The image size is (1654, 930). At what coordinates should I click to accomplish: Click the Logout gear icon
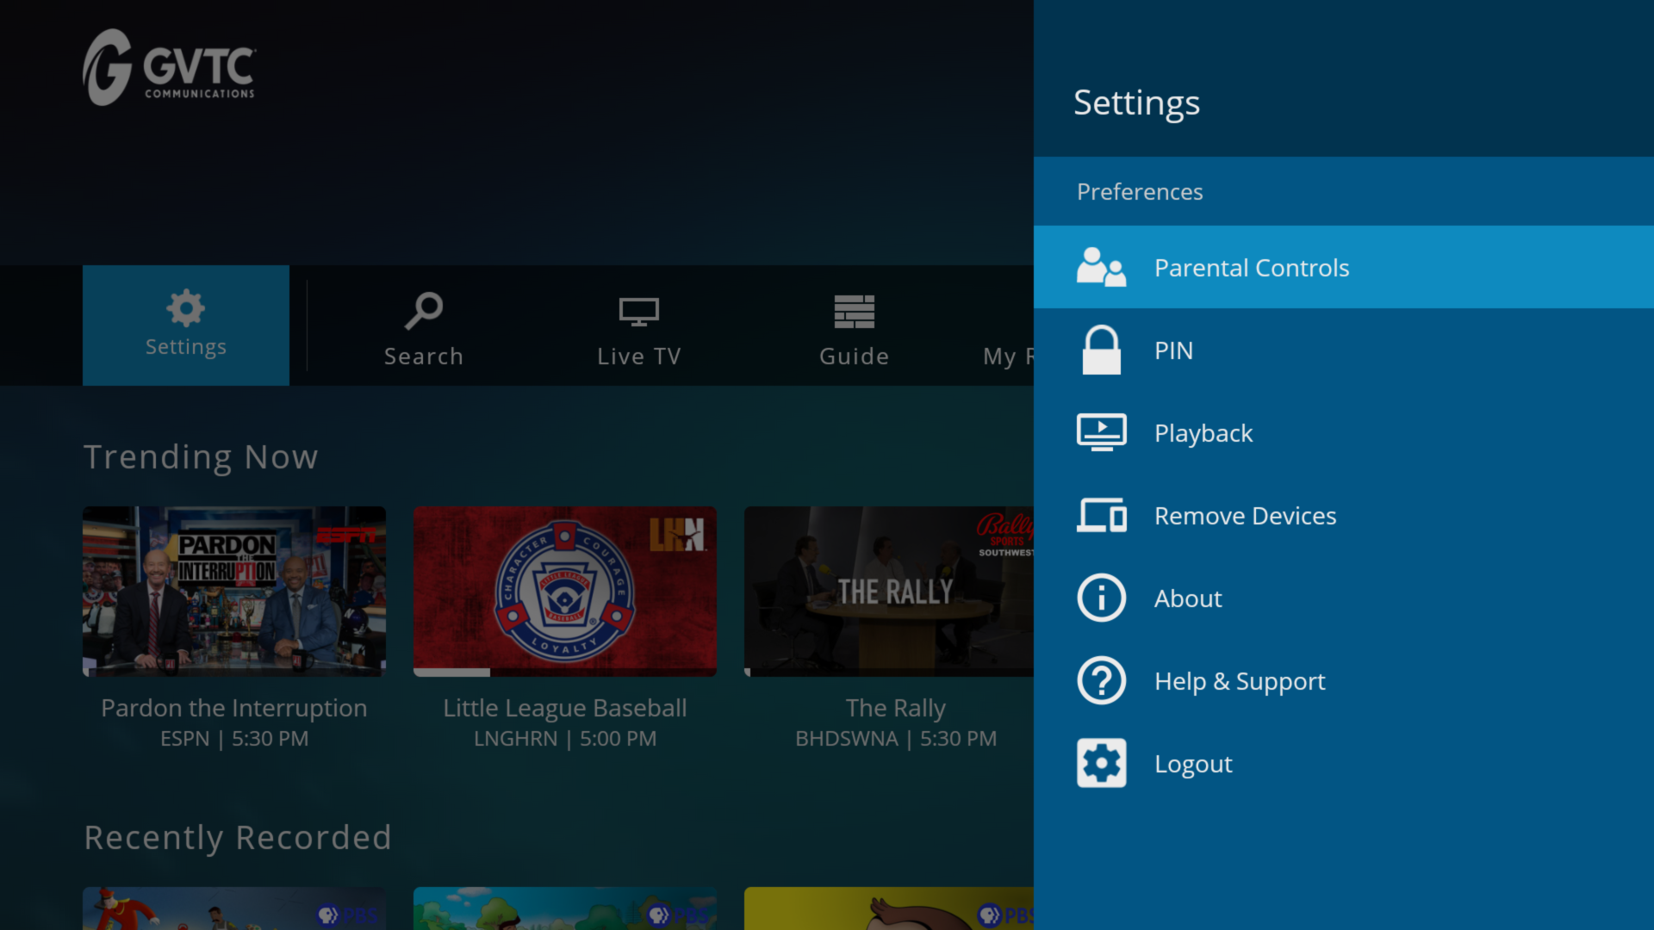coord(1101,763)
